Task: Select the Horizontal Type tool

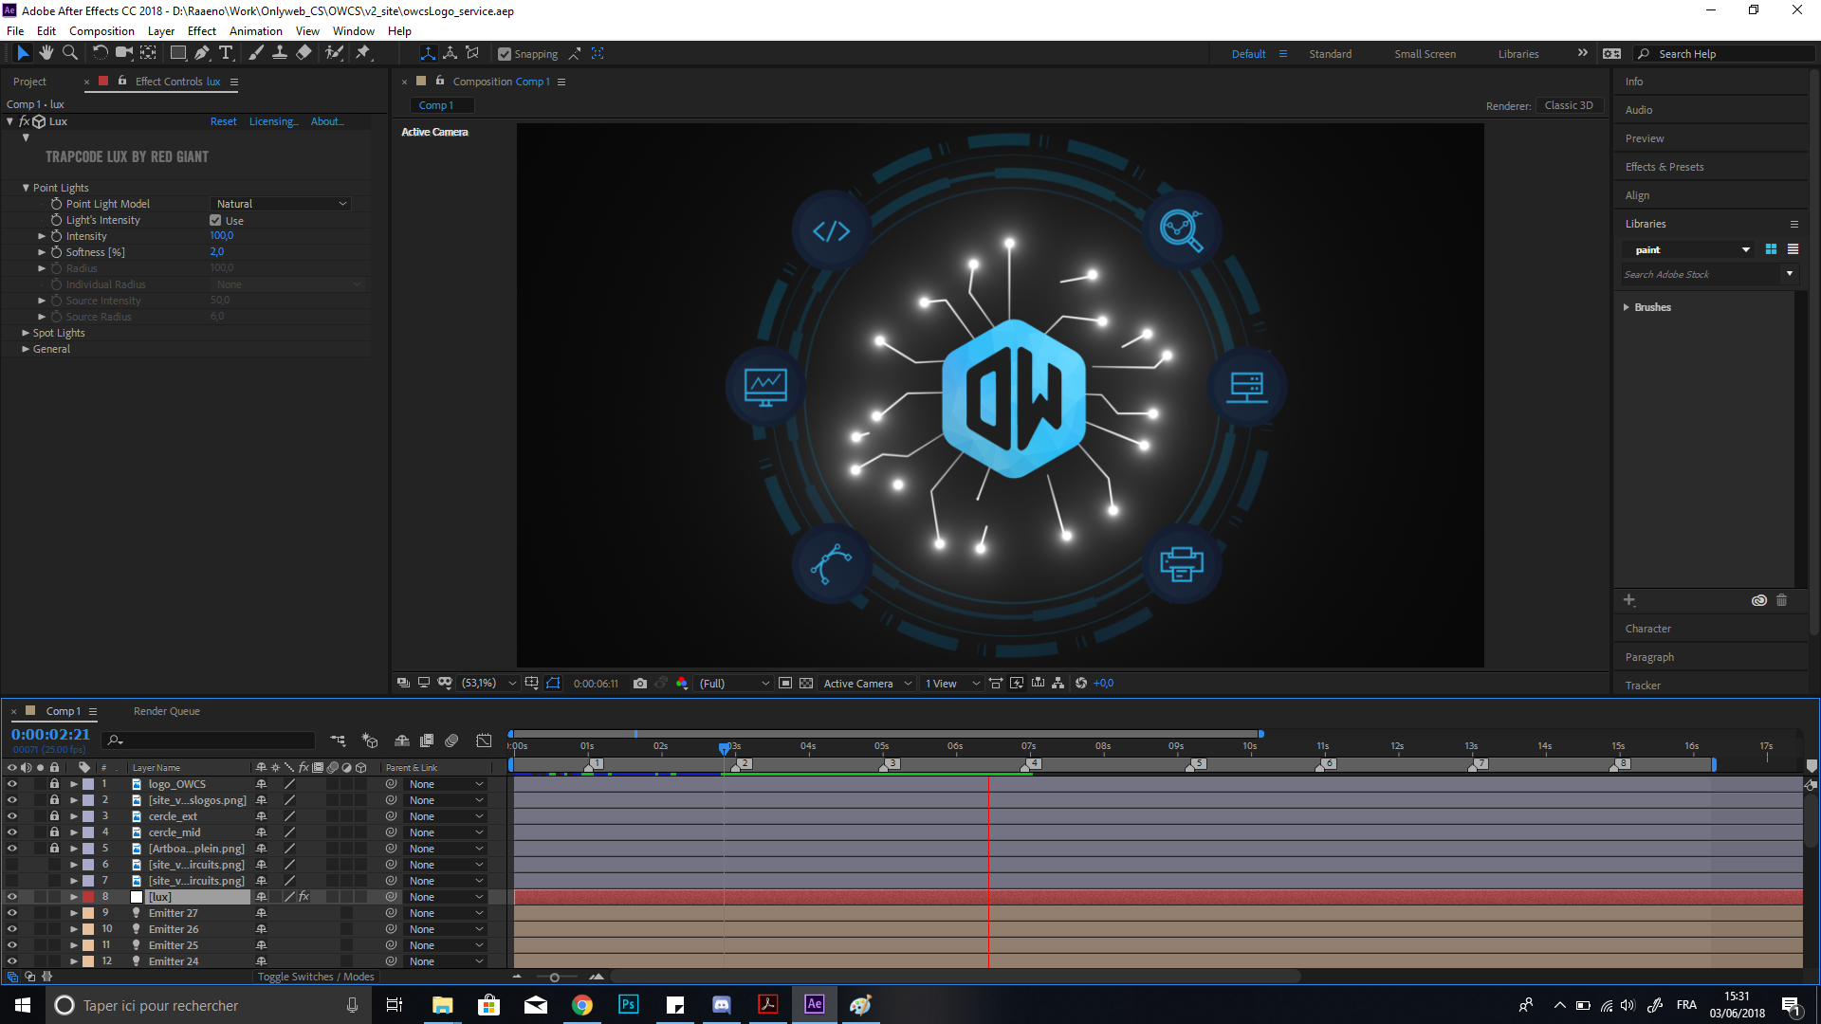Action: pyautogui.click(x=226, y=53)
